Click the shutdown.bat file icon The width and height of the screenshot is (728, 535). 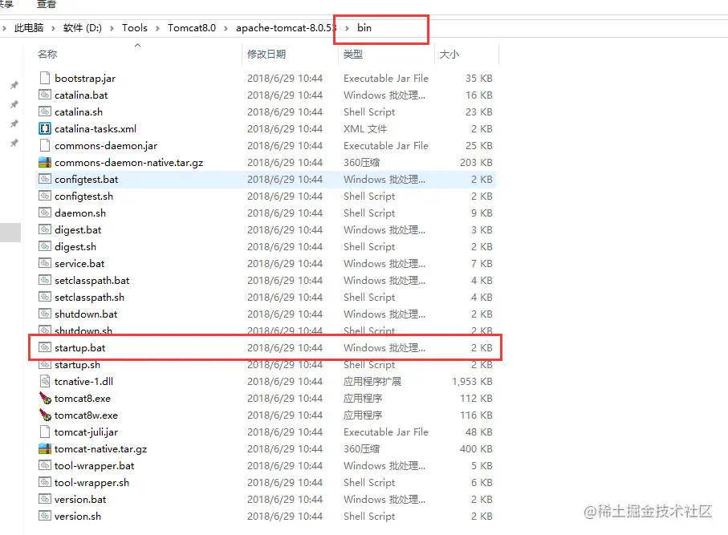(x=45, y=314)
